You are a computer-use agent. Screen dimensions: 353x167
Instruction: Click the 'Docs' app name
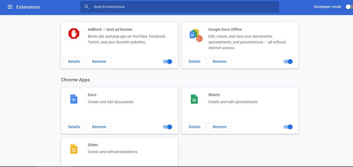(x=92, y=95)
